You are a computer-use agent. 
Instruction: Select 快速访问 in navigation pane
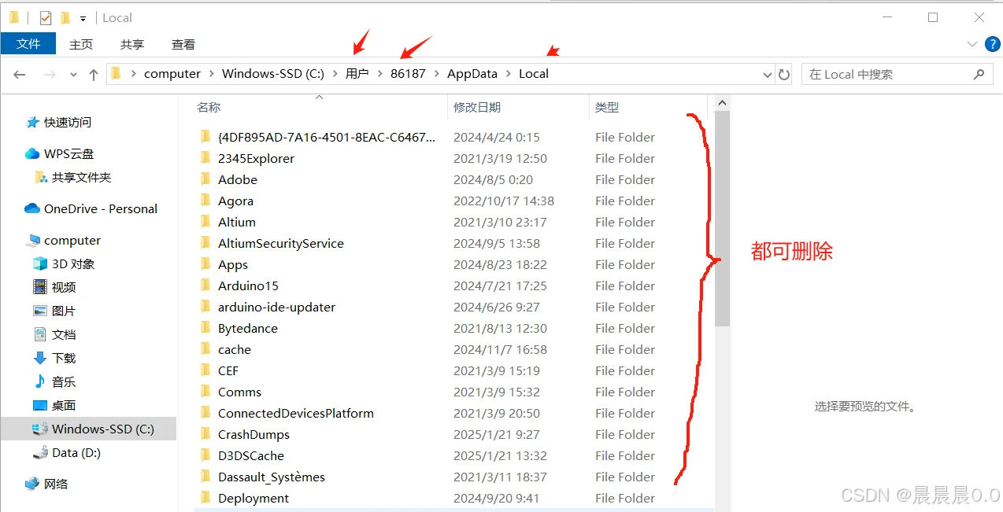click(x=59, y=122)
